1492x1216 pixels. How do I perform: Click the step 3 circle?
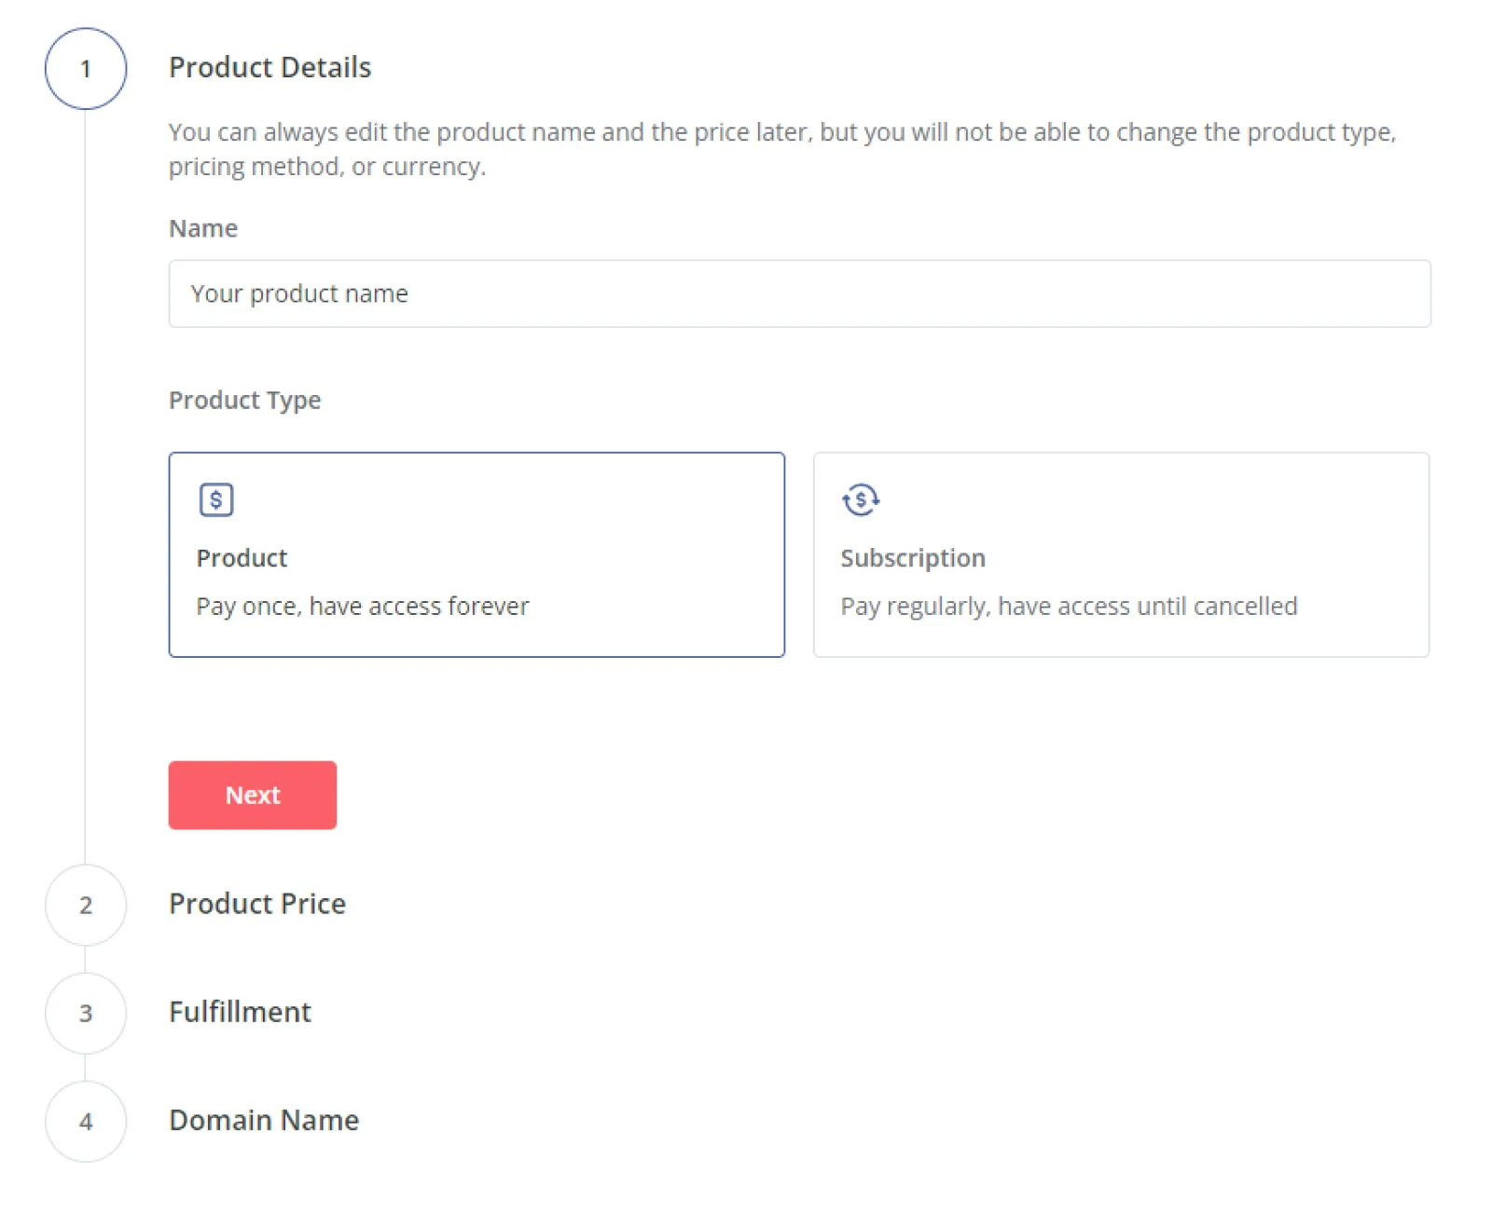point(86,1013)
